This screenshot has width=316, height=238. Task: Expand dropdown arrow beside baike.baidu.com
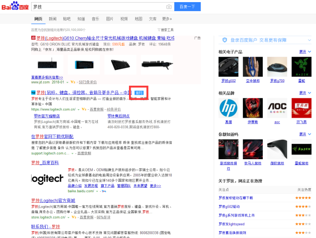click(x=97, y=191)
